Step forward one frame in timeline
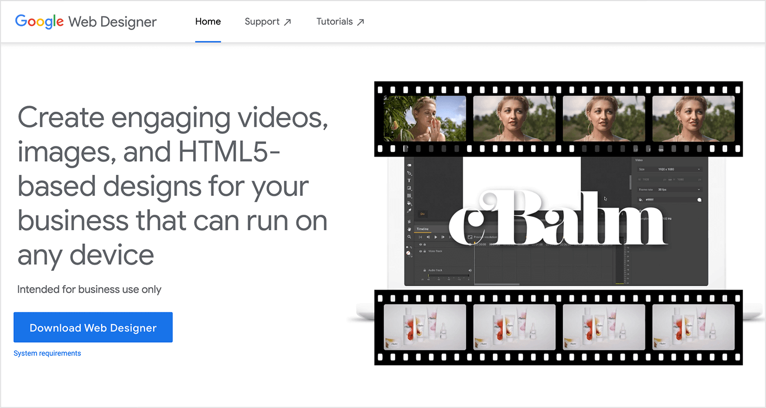Image resolution: width=766 pixels, height=408 pixels. (x=443, y=237)
